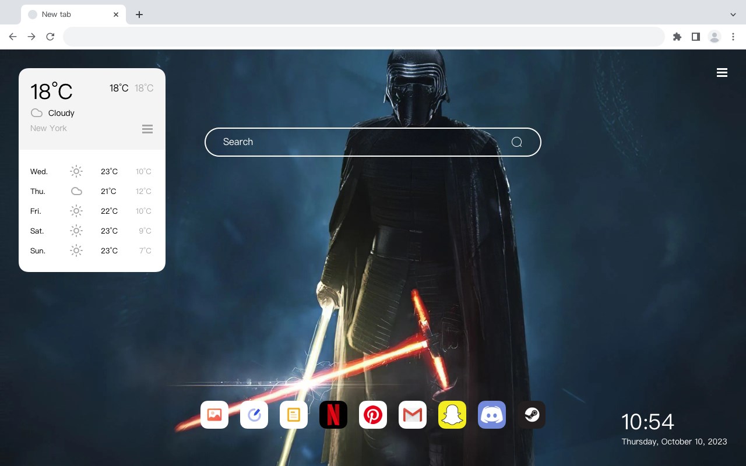
Task: Open the page hamburger menu at top right
Action: click(722, 73)
